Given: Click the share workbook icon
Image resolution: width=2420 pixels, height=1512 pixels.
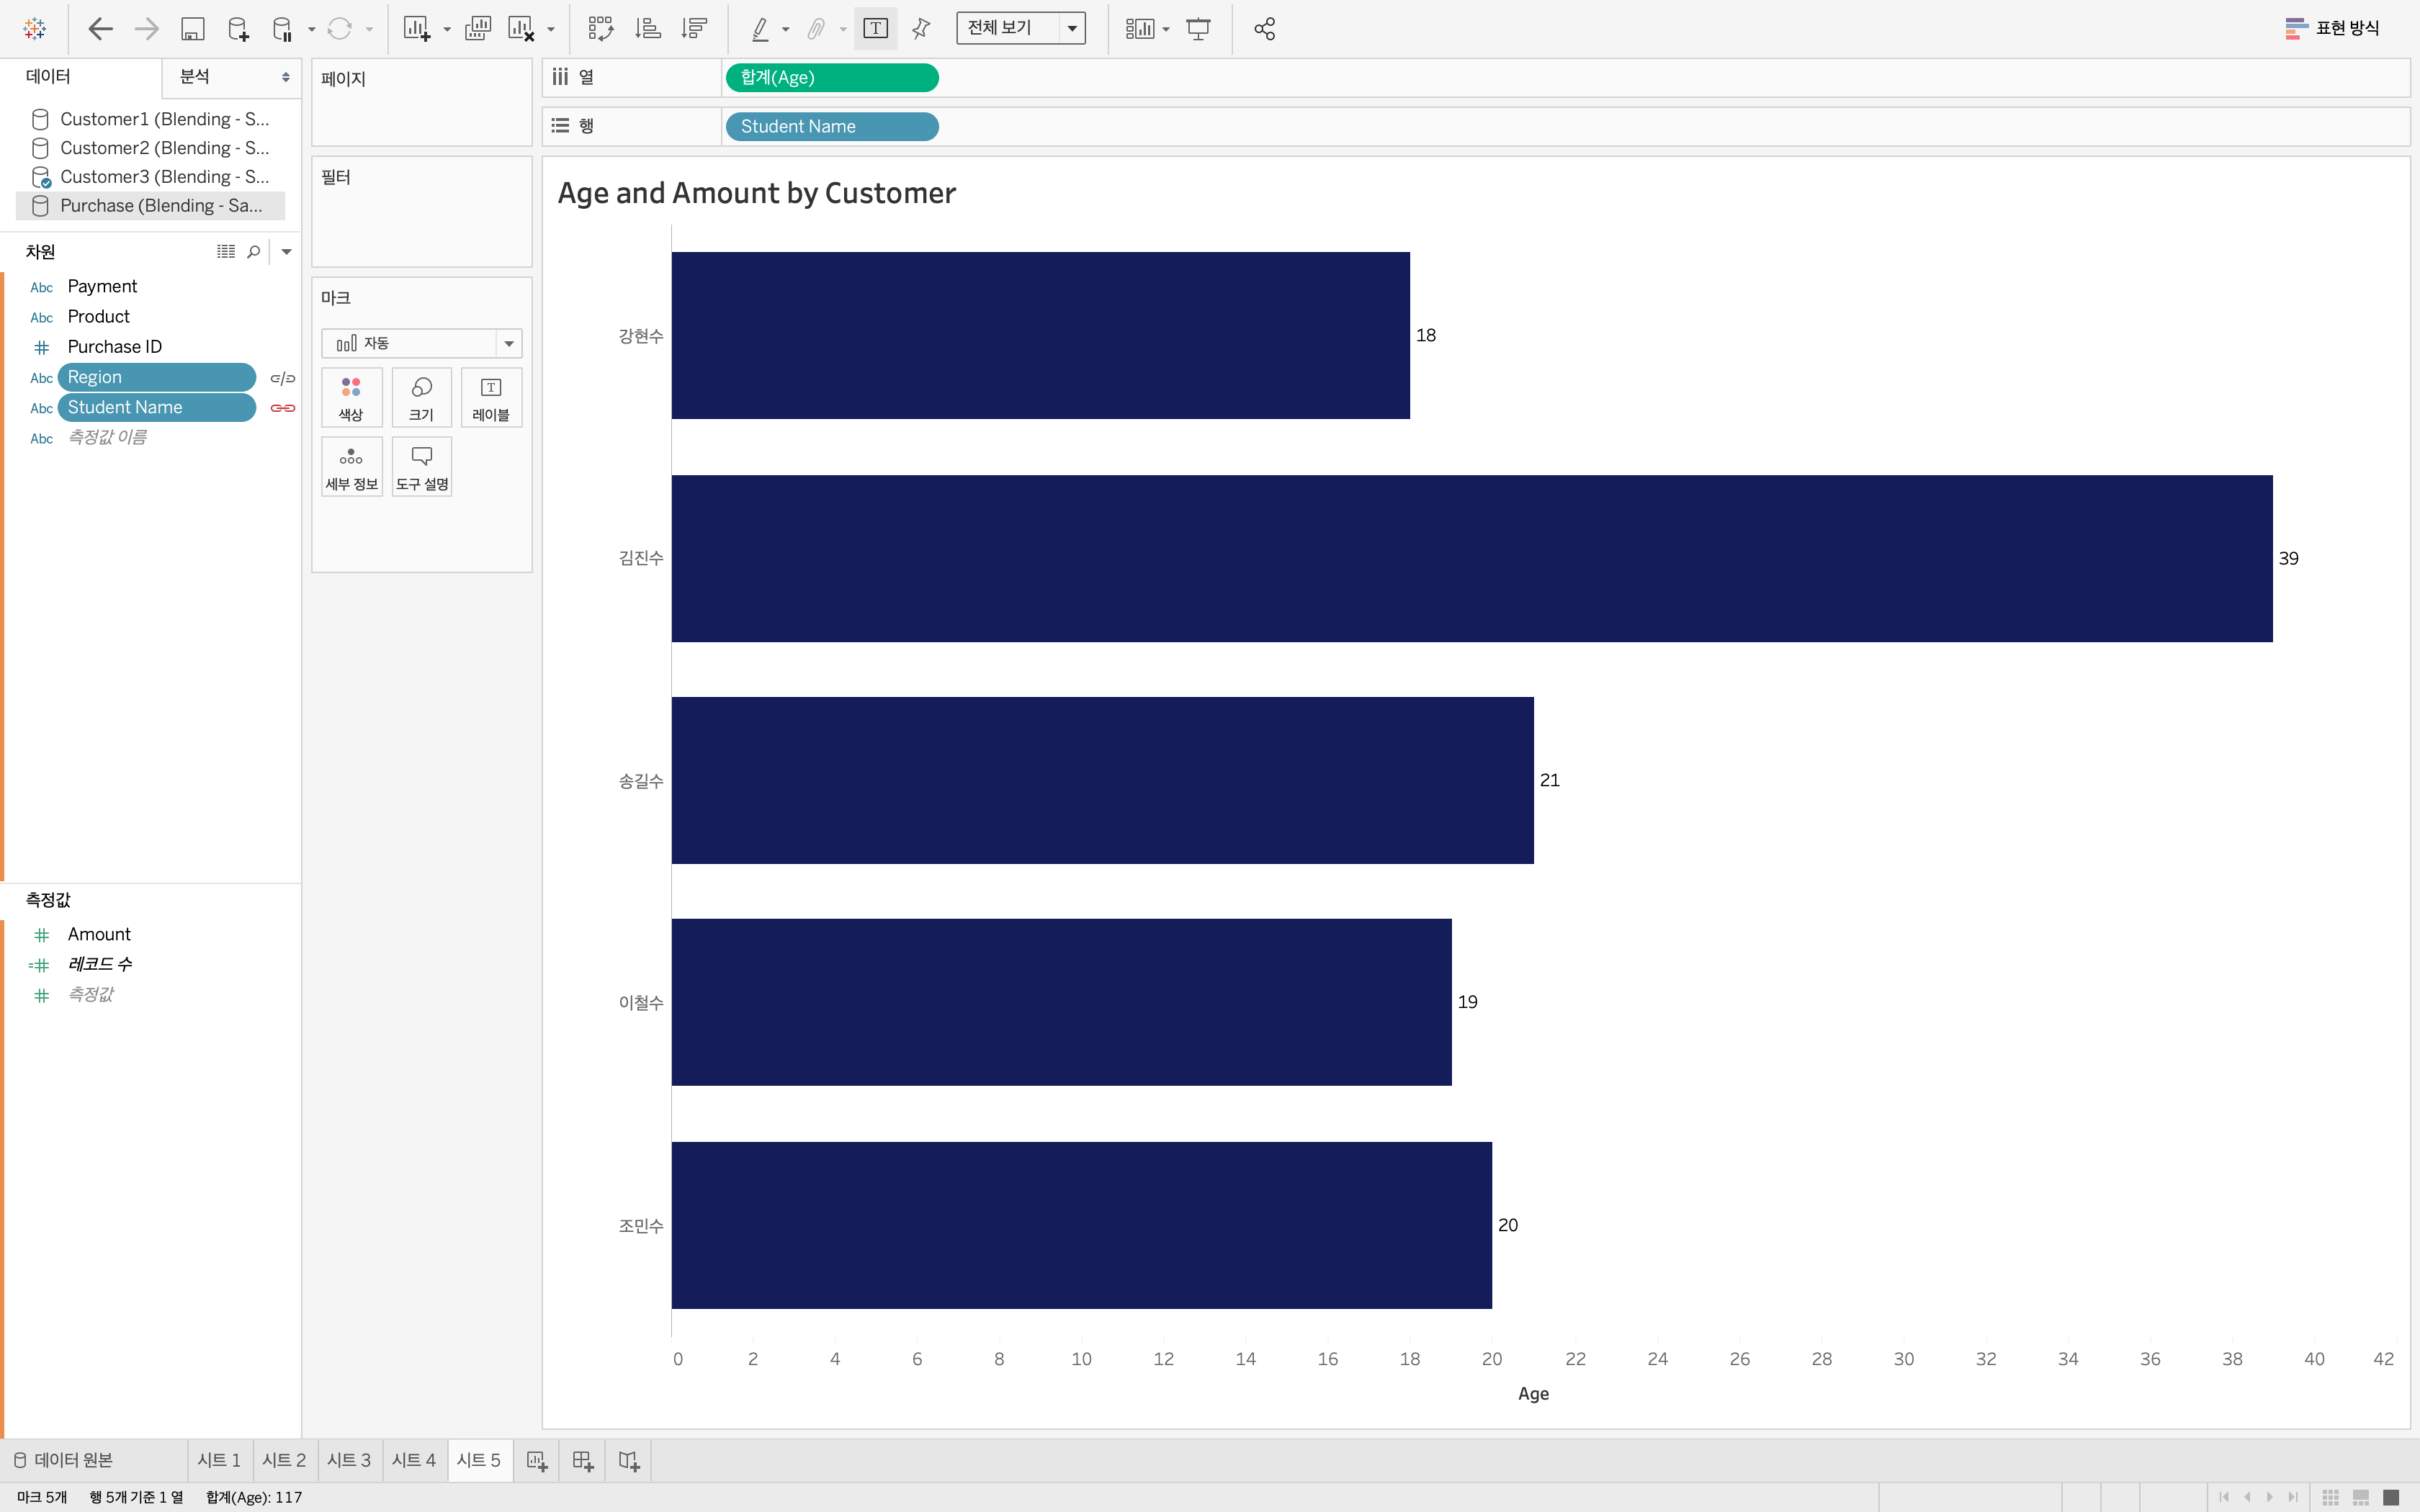Looking at the screenshot, I should [x=1264, y=29].
